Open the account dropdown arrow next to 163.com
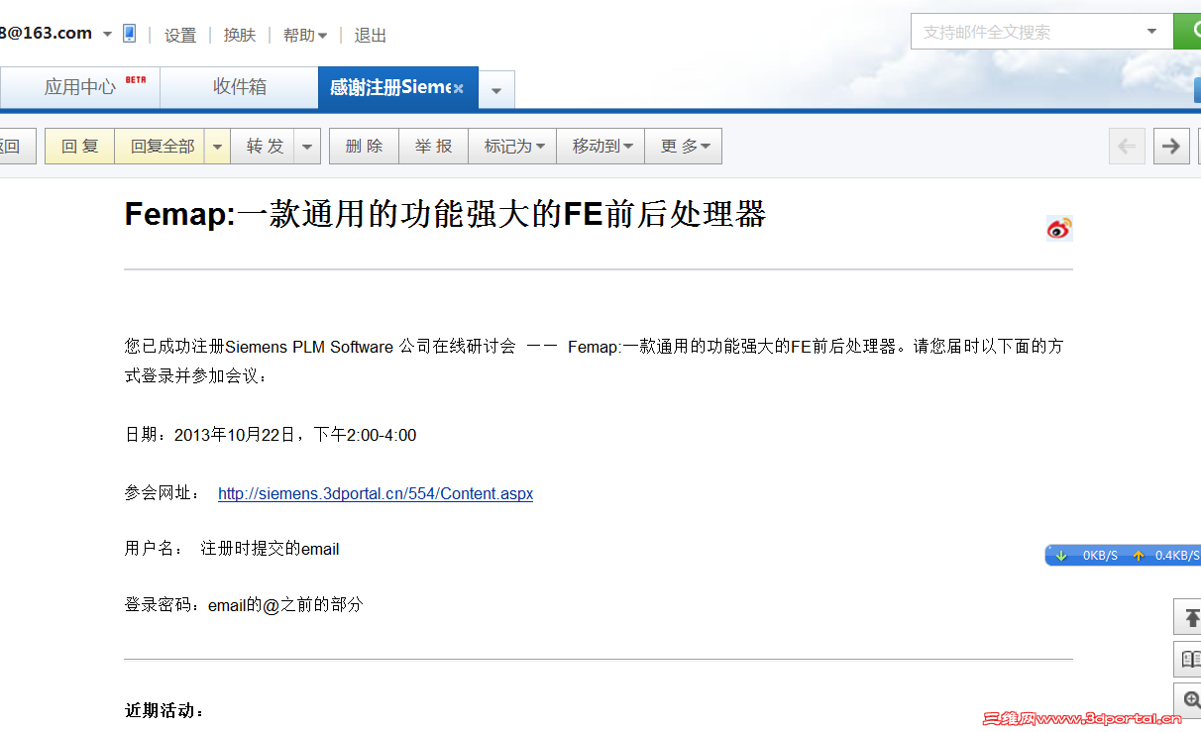This screenshot has width=1201, height=732. [x=107, y=35]
